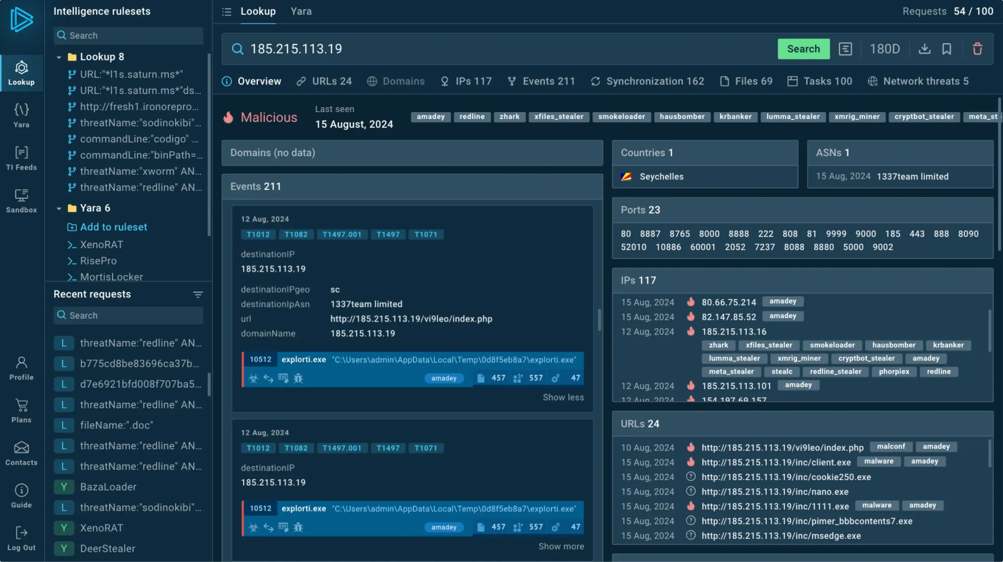The width and height of the screenshot is (1003, 562).
Task: Click the query notes icon beside Search
Action: tap(845, 49)
